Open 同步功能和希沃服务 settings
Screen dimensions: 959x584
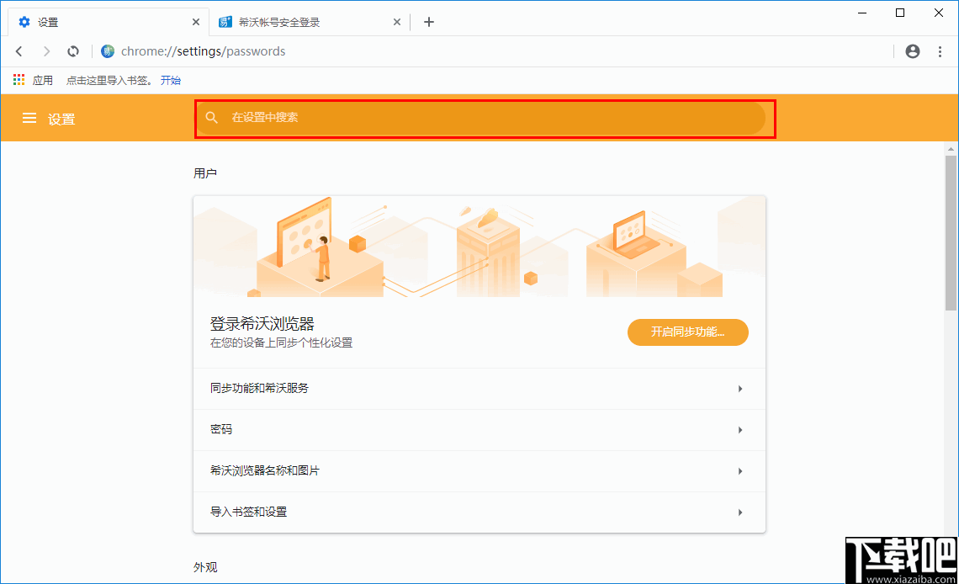479,389
